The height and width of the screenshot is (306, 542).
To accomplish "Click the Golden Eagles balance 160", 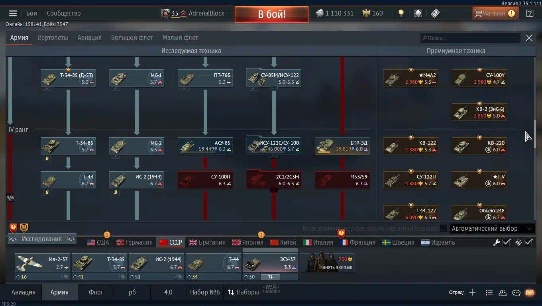I will pyautogui.click(x=373, y=13).
